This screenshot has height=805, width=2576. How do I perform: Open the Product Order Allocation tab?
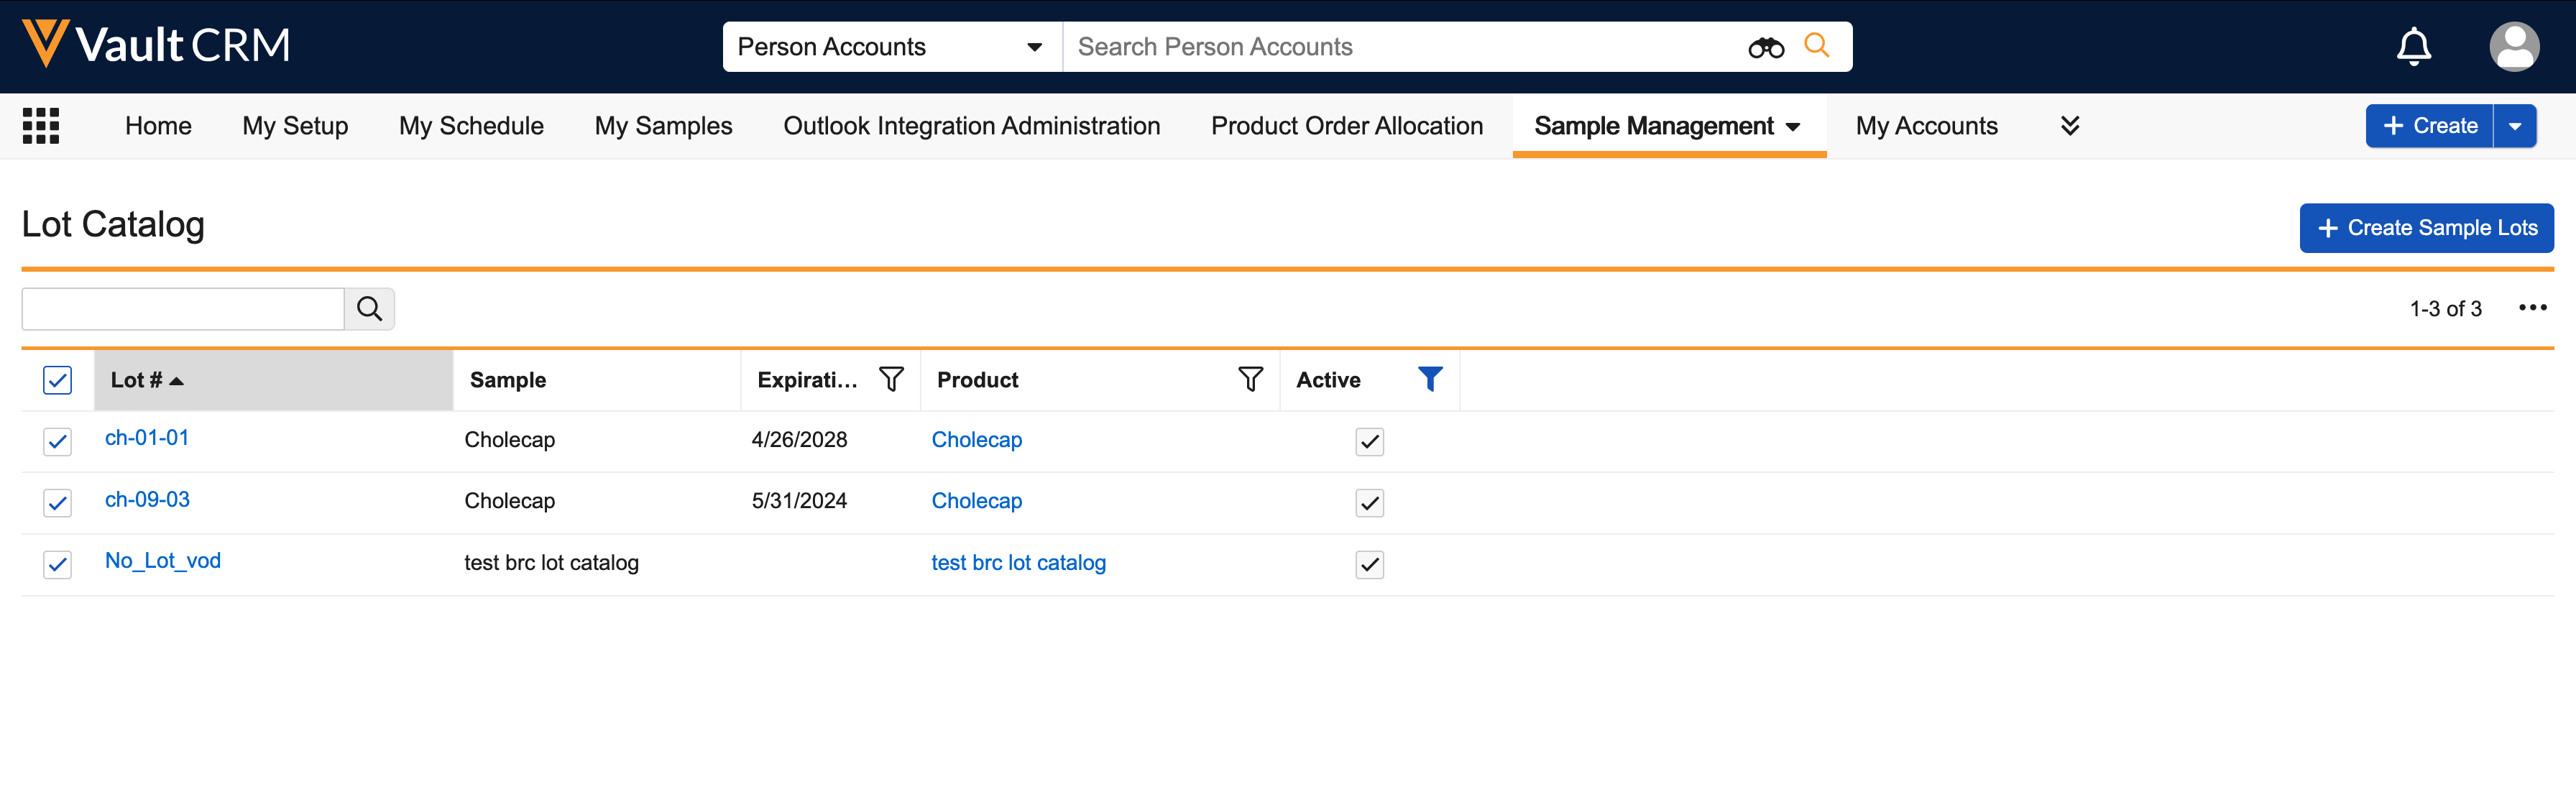point(1346,126)
